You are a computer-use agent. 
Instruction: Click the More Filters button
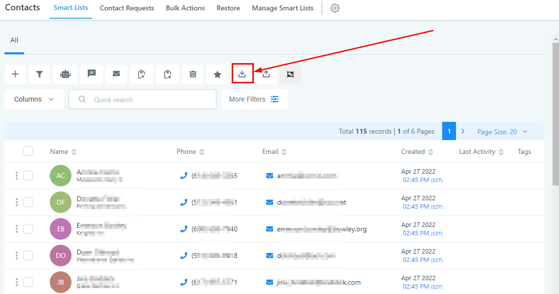point(254,99)
